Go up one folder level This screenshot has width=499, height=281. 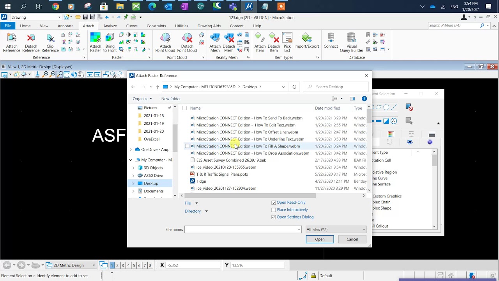[157, 87]
